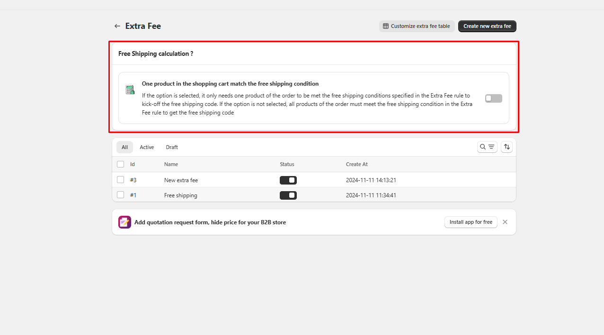Image resolution: width=604 pixels, height=335 pixels.
Task: Open the New extra fee entry
Action: [181, 180]
